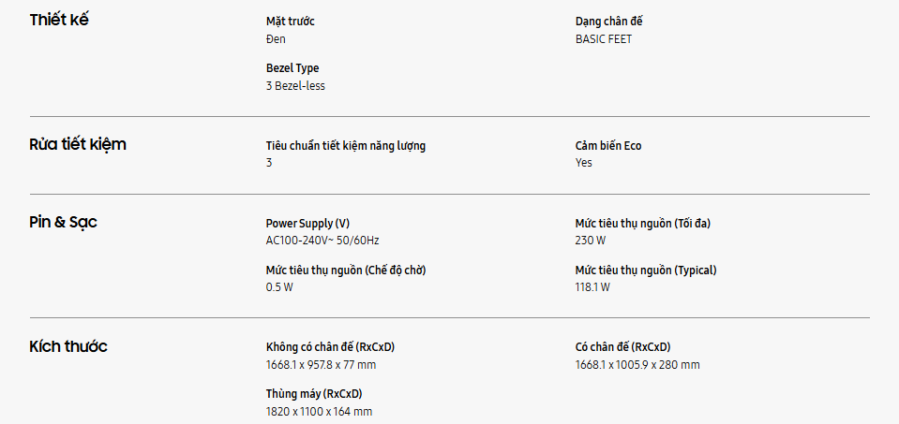
Task: Select the Thùng máy (RxCxD) label
Action: pos(314,394)
